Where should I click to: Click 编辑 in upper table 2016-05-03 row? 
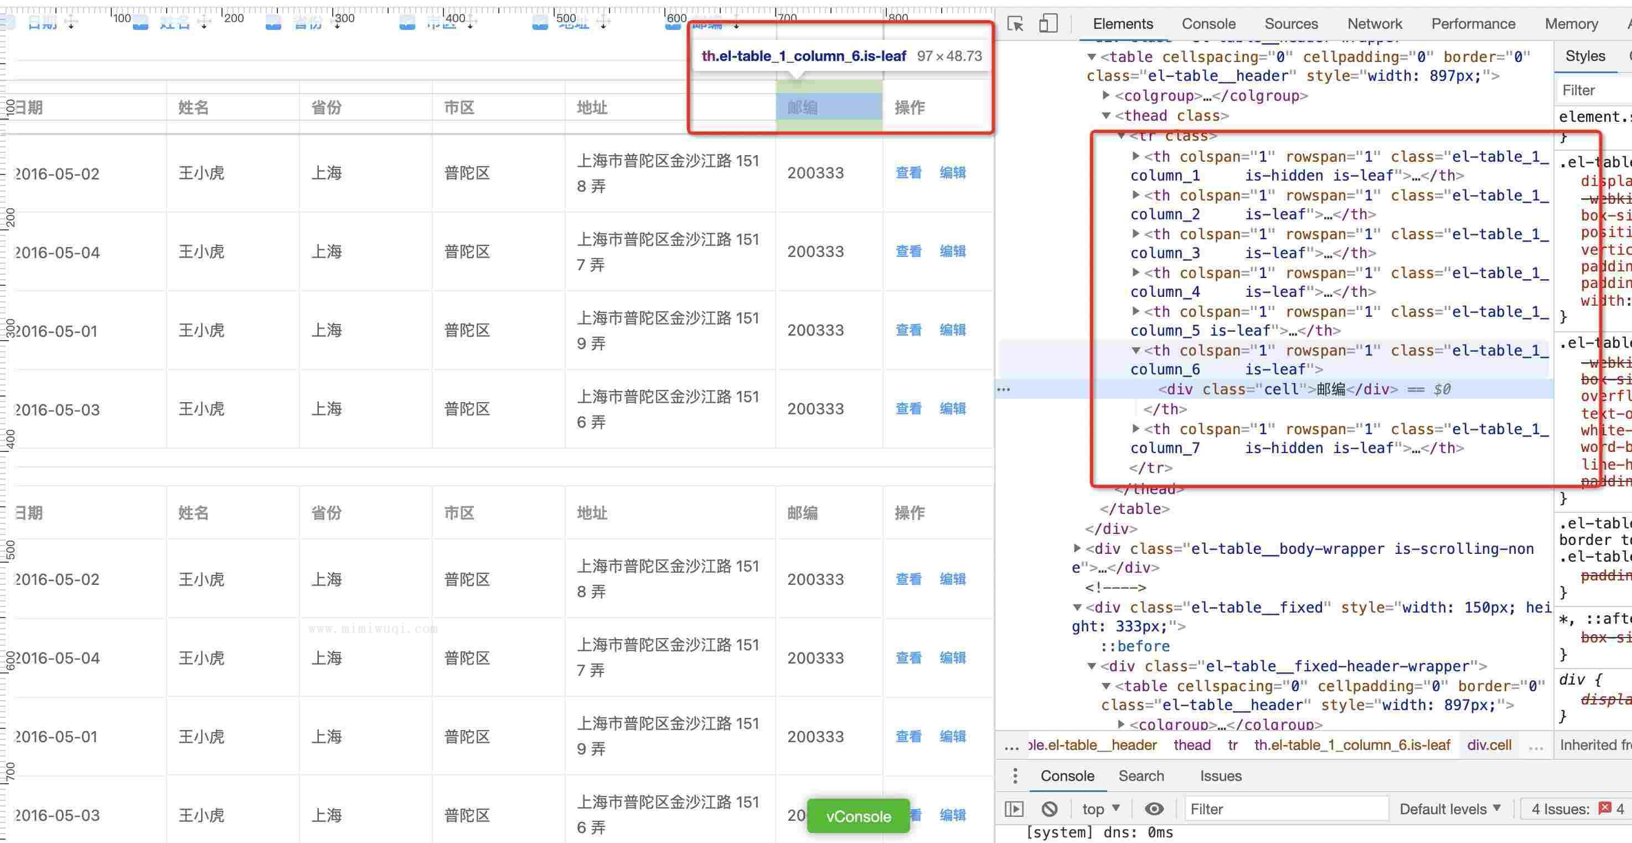point(952,408)
